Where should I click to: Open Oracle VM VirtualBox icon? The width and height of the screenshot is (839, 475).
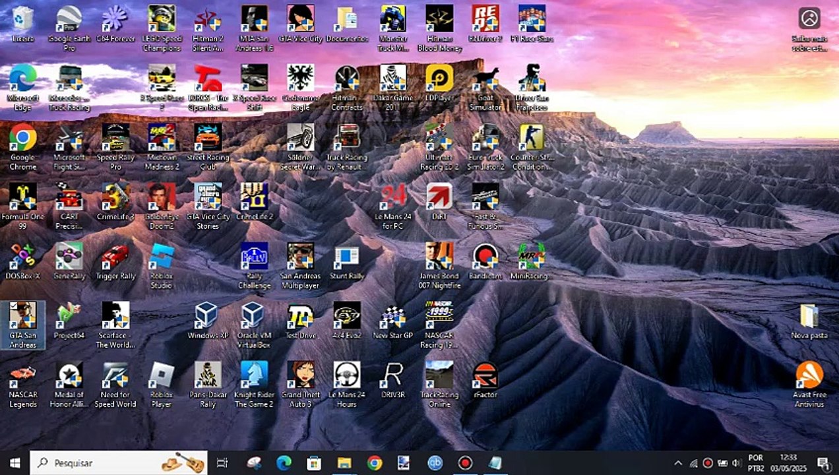[x=254, y=326]
